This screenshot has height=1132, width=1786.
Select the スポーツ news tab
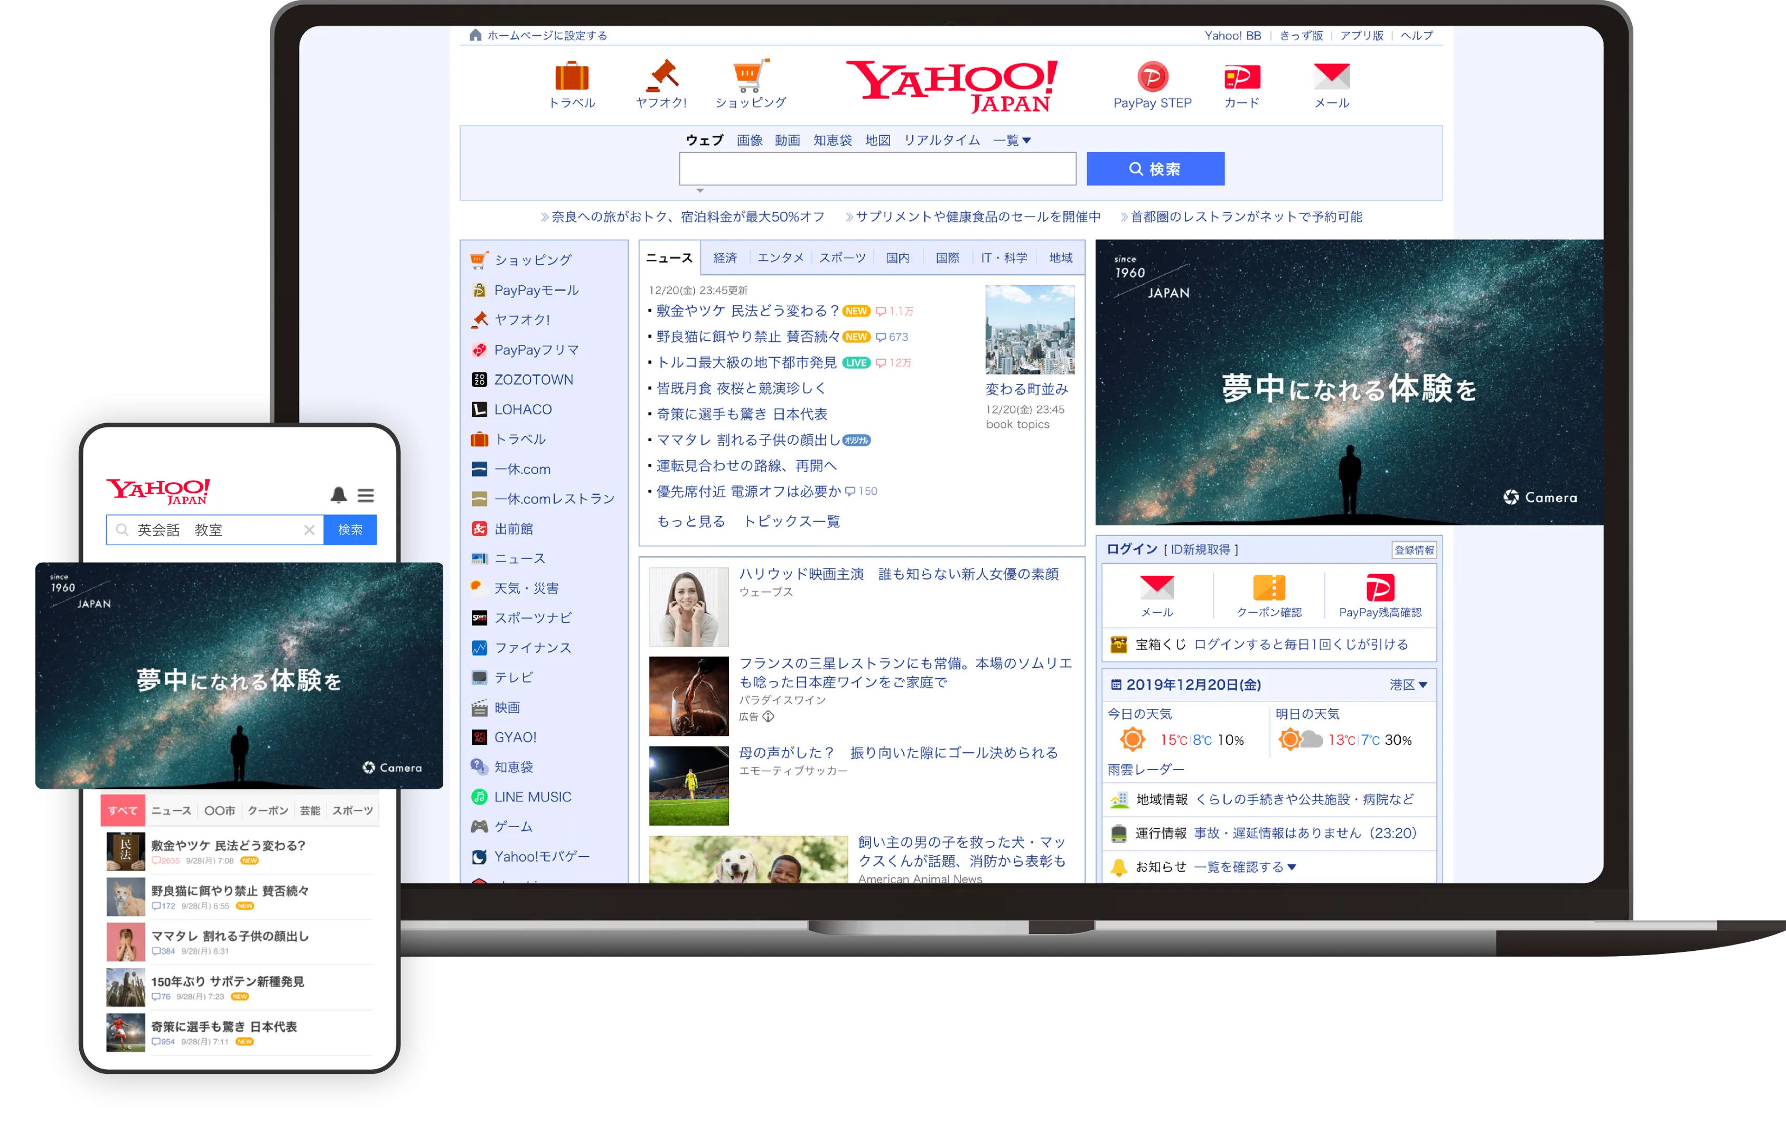(x=842, y=257)
